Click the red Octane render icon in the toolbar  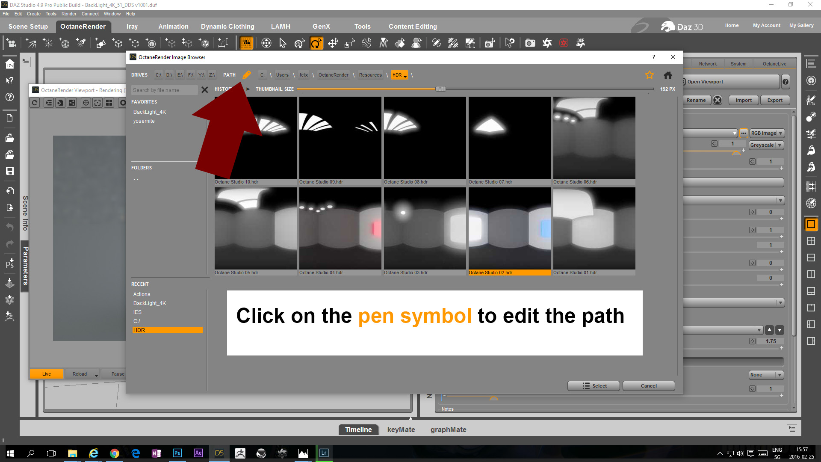(564, 43)
